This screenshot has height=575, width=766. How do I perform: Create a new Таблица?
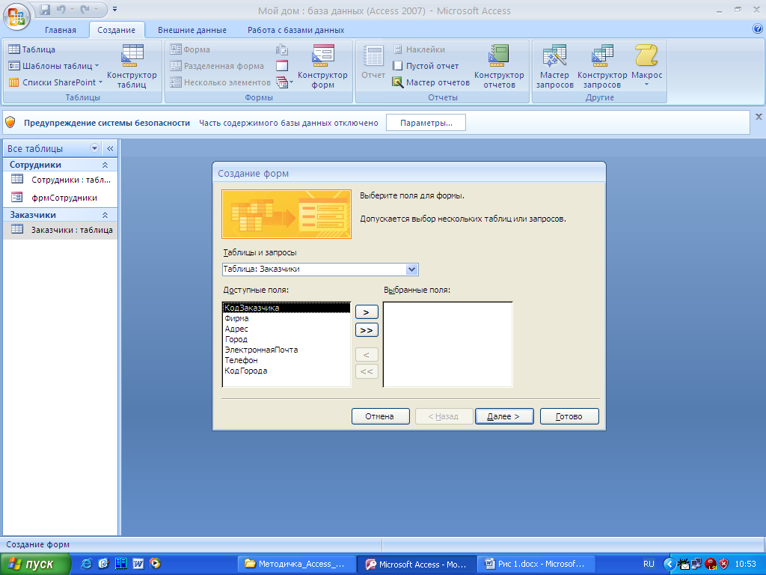click(x=31, y=49)
